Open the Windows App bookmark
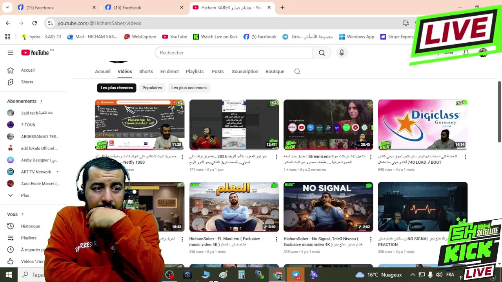 pyautogui.click(x=356, y=36)
